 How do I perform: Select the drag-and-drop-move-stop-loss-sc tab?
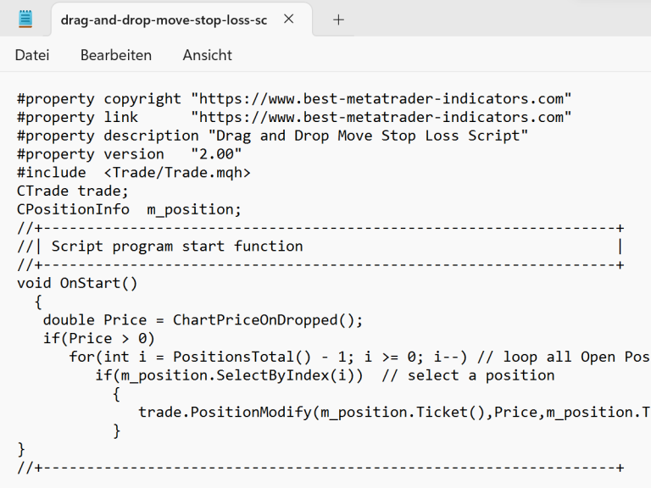163,19
